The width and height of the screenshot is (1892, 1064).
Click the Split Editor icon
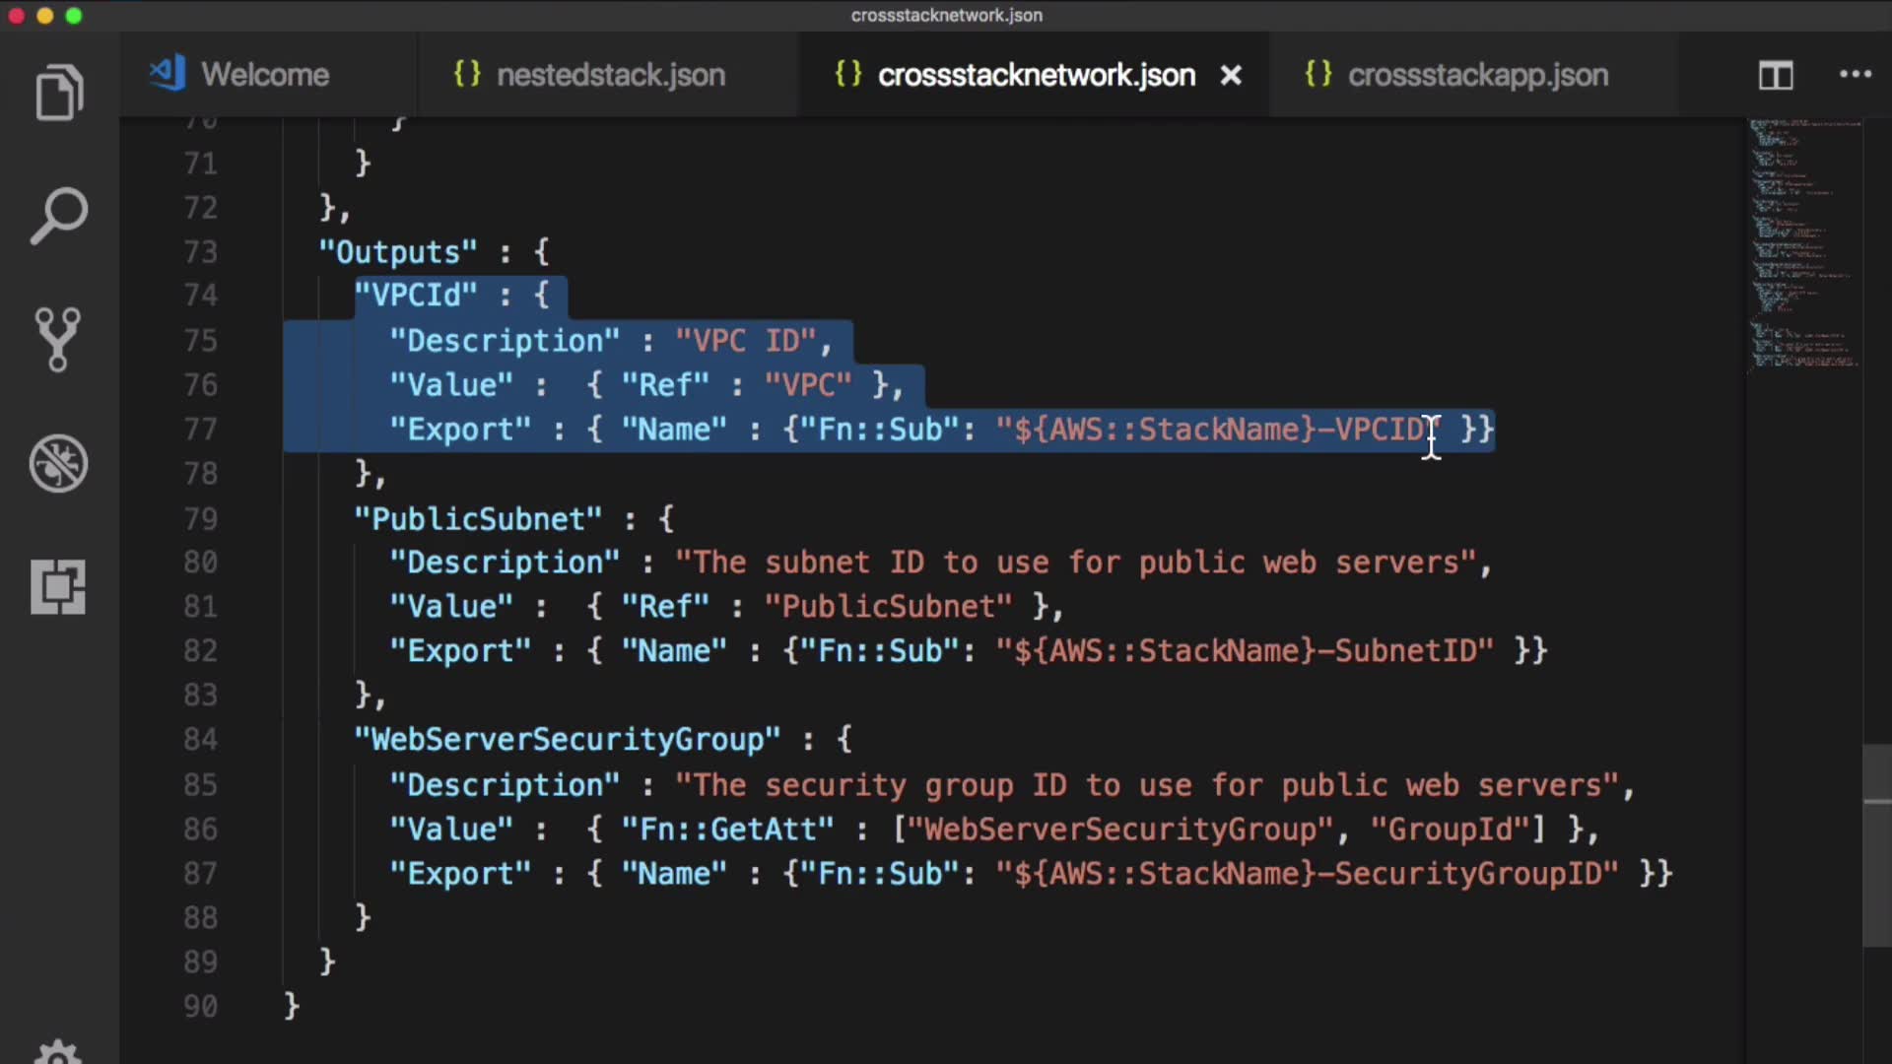coord(1776,75)
